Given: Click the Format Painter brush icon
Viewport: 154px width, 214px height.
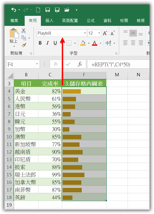Looking at the screenshot, I should pyautogui.click(x=24, y=45).
